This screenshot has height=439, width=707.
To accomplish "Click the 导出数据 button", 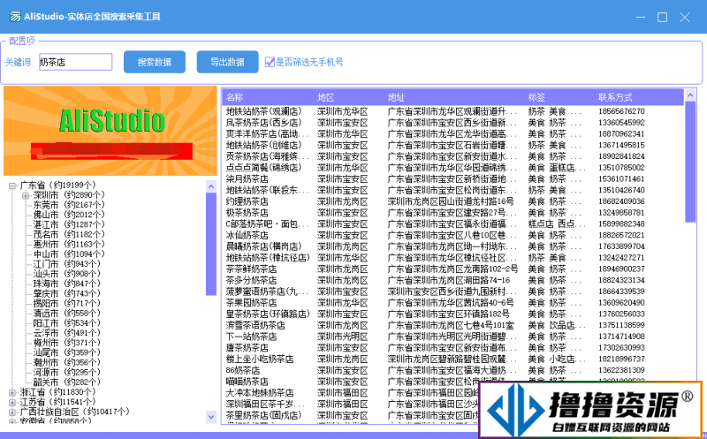I will tap(228, 62).
